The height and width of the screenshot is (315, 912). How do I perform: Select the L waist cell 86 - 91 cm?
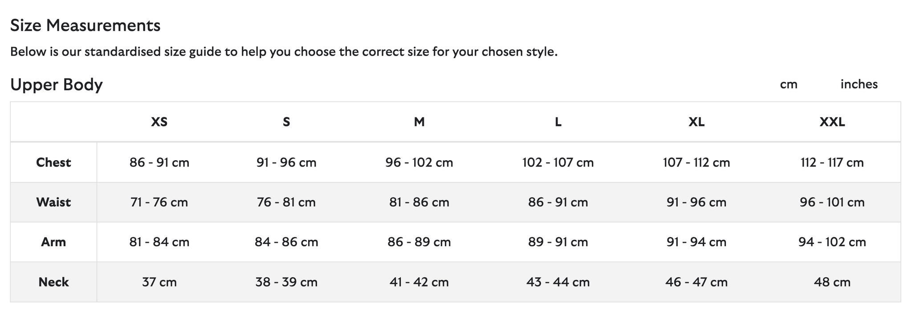pos(558,202)
